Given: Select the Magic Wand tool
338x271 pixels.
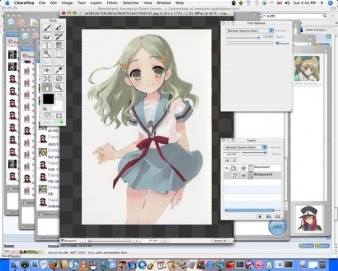Looking at the screenshot, I should (x=47, y=54).
